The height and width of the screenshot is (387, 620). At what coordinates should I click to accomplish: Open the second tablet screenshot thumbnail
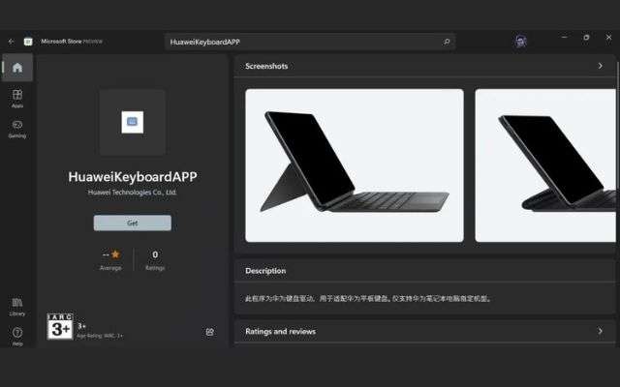(x=545, y=165)
